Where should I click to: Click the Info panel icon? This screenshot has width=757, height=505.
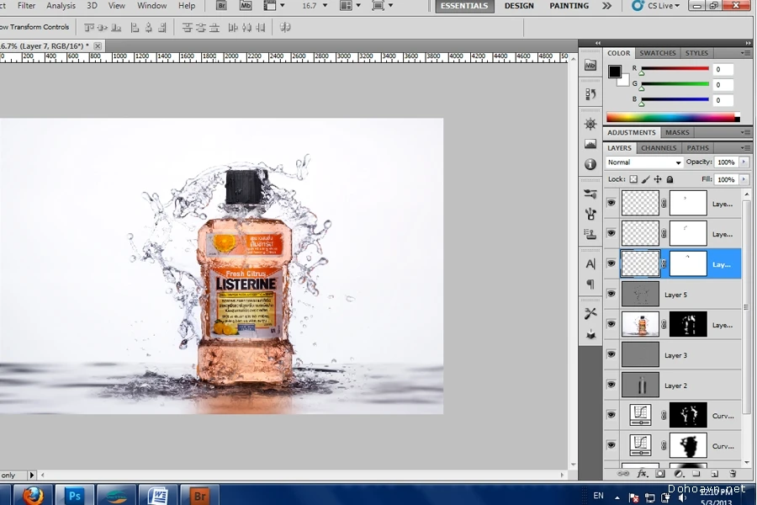[x=590, y=164]
